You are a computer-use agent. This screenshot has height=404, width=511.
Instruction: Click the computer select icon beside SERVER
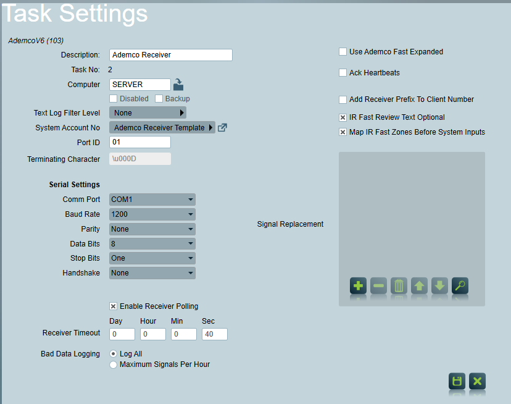[178, 85]
